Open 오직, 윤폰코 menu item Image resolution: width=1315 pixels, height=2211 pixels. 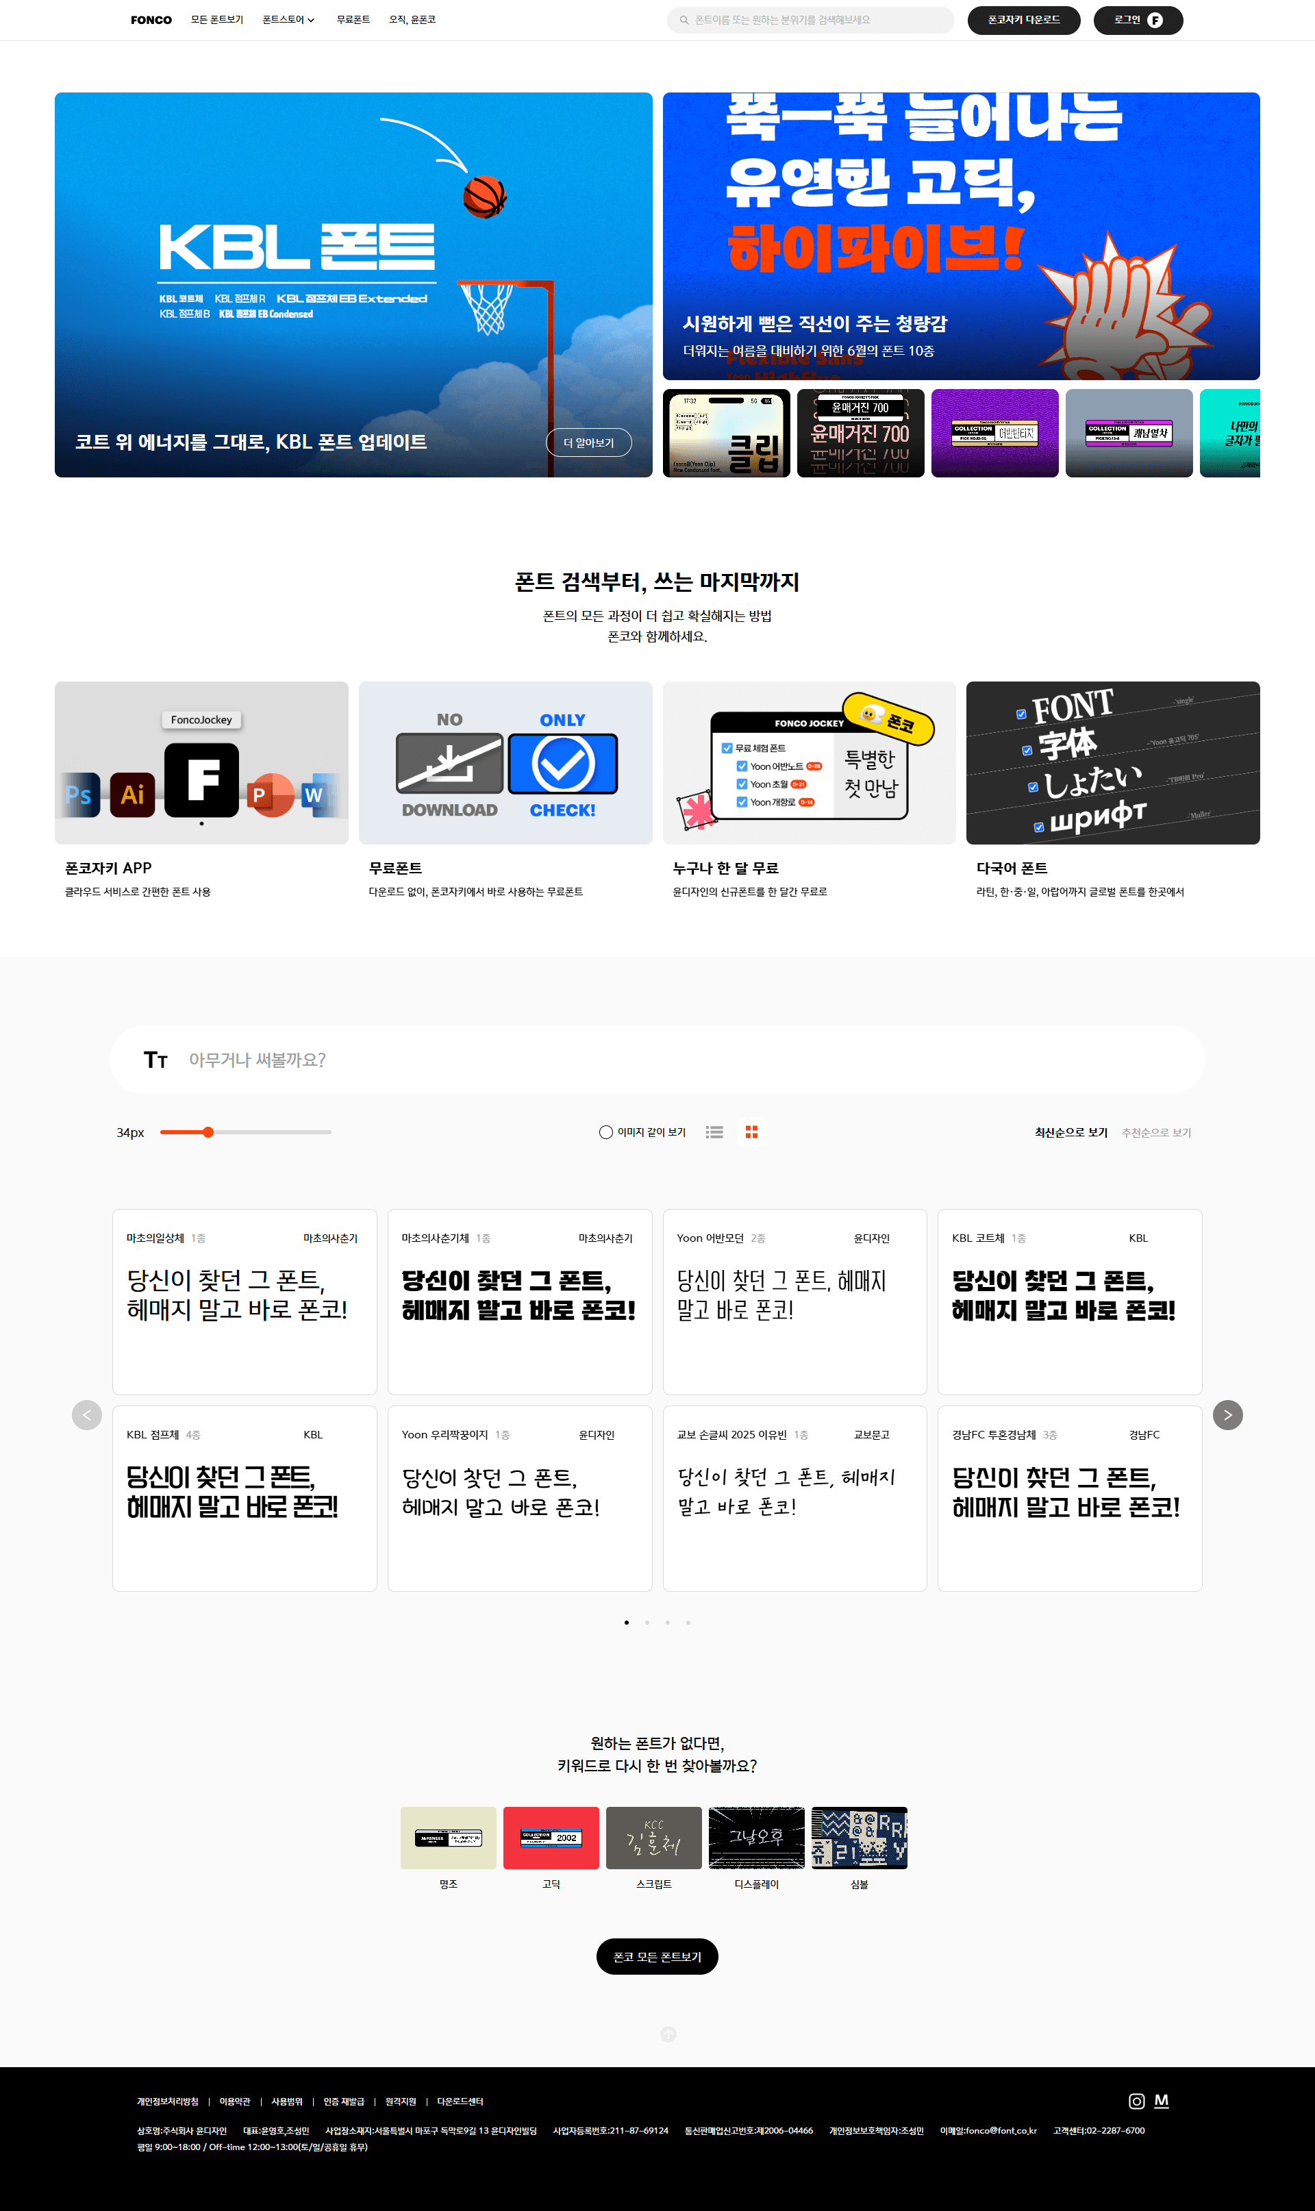point(412,19)
